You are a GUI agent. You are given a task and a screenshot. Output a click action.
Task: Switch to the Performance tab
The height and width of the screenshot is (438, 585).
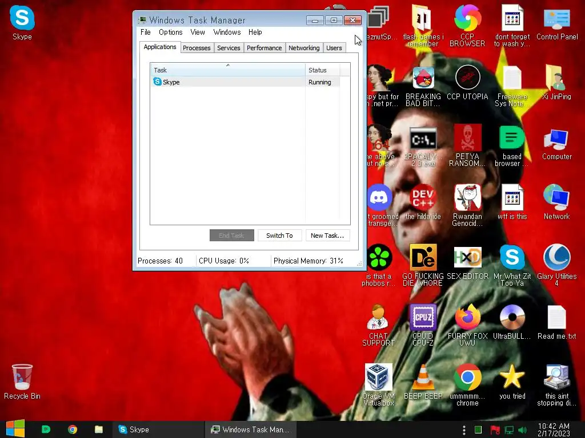pyautogui.click(x=264, y=48)
